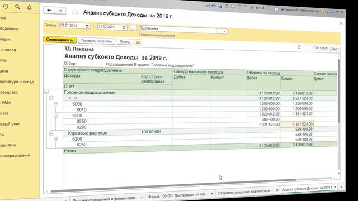358x201 pixels.
Task: Open the window layout icon near user name
Action: (276, 9)
